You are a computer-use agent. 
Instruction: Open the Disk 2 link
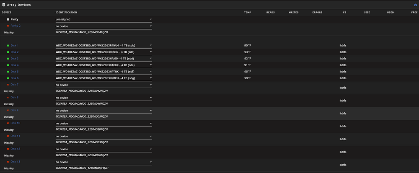click(x=15, y=52)
